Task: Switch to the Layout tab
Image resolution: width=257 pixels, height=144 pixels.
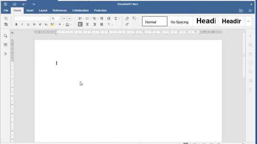Action: click(x=43, y=10)
